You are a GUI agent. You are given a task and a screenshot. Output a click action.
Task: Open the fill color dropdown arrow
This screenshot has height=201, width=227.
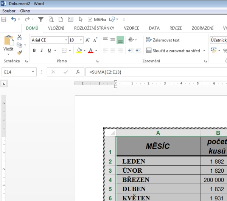click(x=84, y=51)
